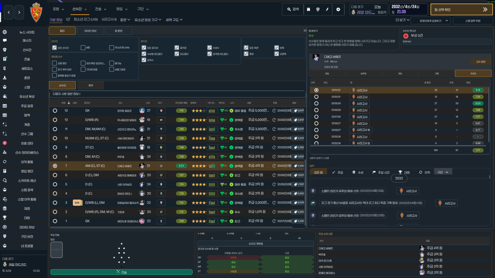
Task: Go forward with the right arrow button
Action: pos(19,13)
